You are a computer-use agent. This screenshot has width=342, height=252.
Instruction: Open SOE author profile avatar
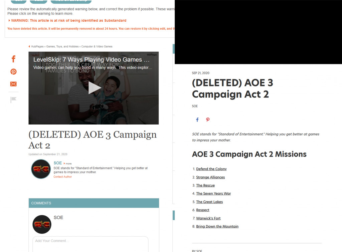(x=41, y=169)
